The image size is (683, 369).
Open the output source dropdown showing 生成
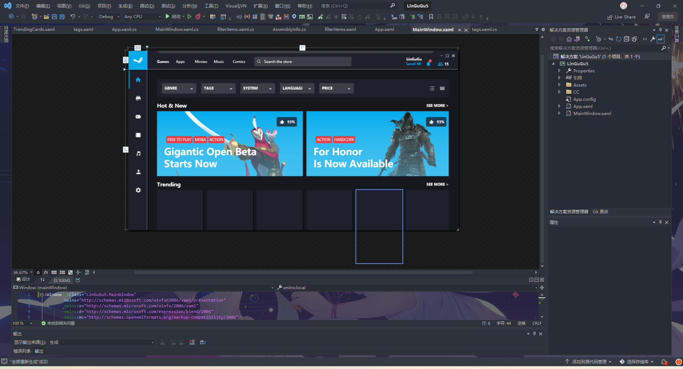[102, 342]
